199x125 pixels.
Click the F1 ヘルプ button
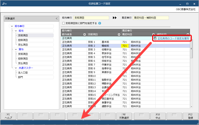point(9,116)
